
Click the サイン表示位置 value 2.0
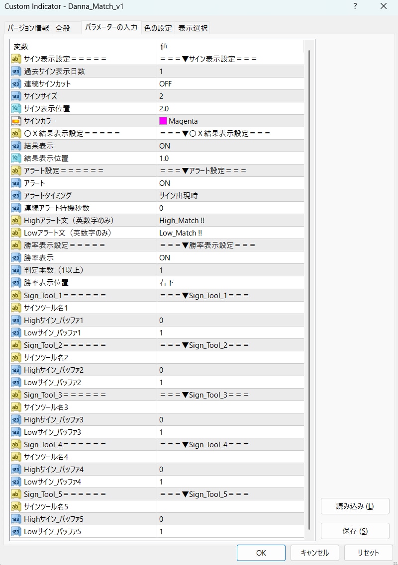(230, 108)
